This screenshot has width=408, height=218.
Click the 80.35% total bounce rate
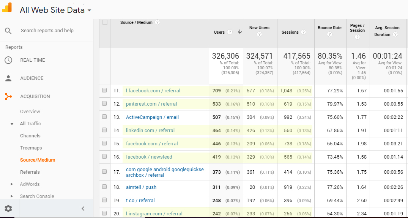[x=330, y=56]
